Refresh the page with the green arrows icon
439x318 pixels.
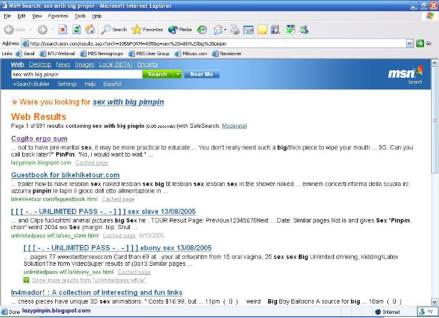click(x=76, y=29)
